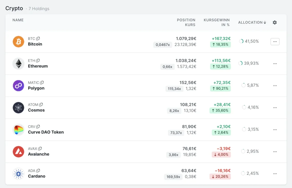Open the Cardano row three-dot menu
Screen dimensions: 292x188
click(275, 173)
